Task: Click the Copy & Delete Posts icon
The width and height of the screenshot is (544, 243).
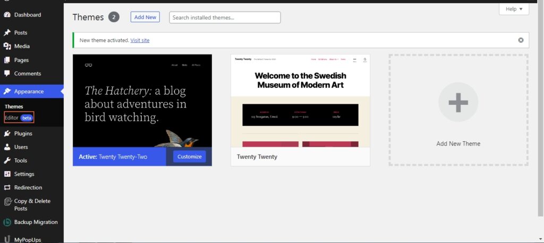Action: [7, 202]
